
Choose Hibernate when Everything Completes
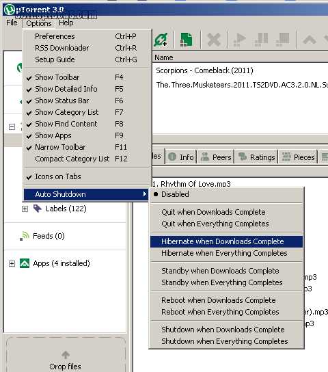pos(227,253)
